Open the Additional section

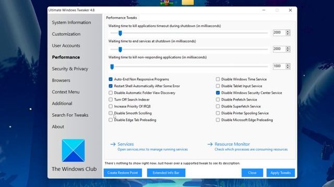[62, 103]
